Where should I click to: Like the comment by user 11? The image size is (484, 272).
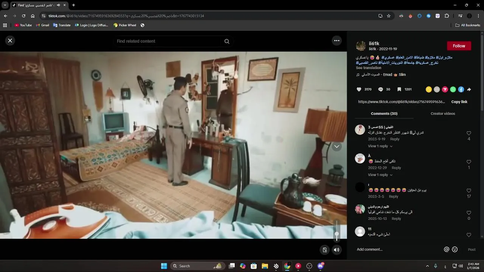(x=469, y=235)
